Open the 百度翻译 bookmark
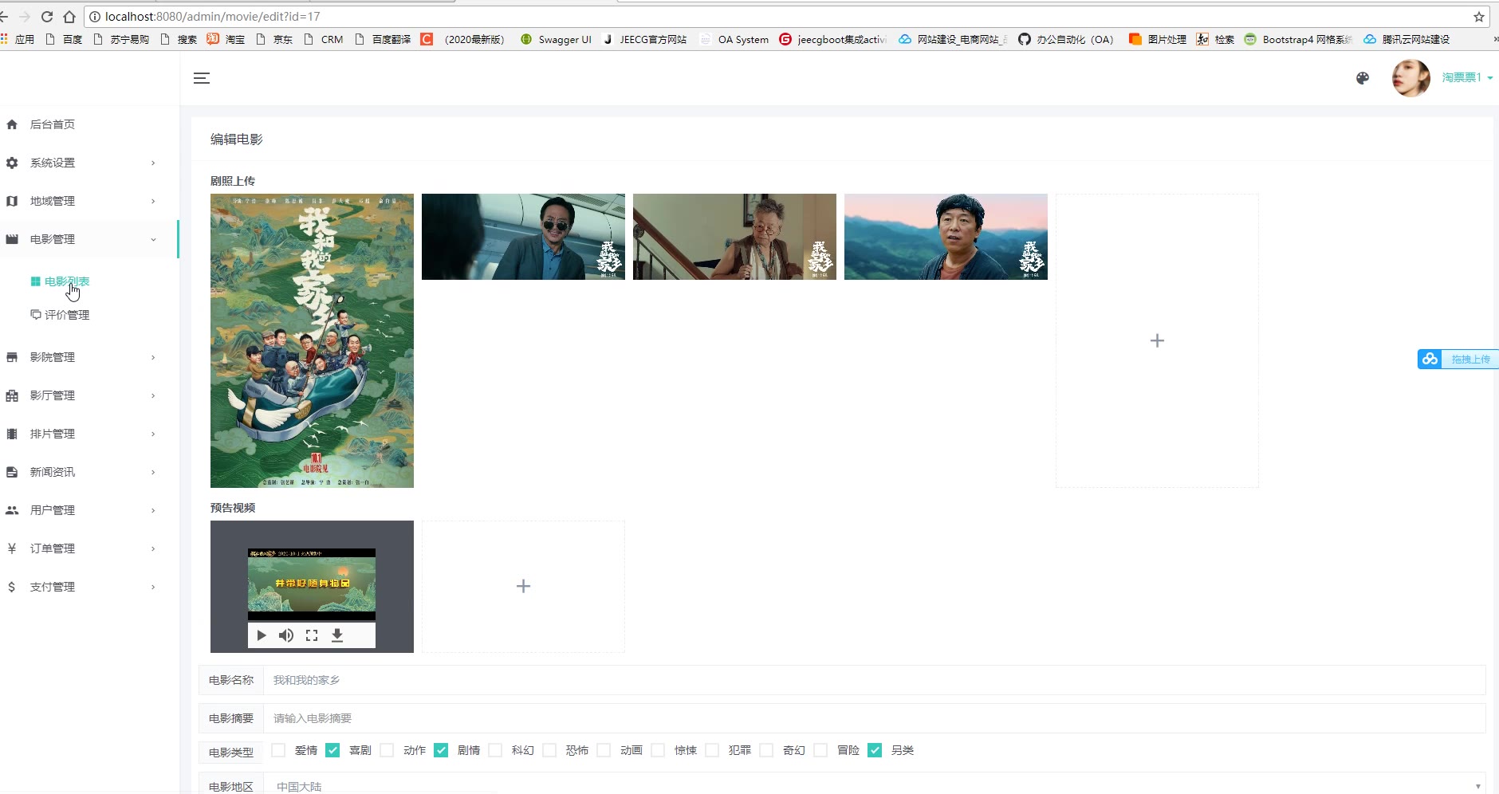This screenshot has height=794, width=1499. coord(383,39)
